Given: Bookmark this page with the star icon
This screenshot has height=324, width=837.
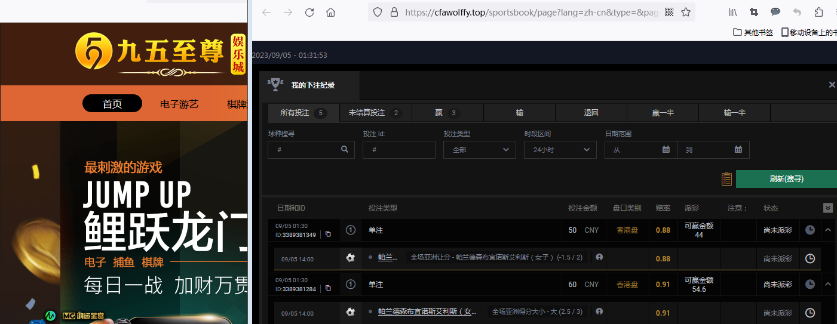Looking at the screenshot, I should coord(686,12).
